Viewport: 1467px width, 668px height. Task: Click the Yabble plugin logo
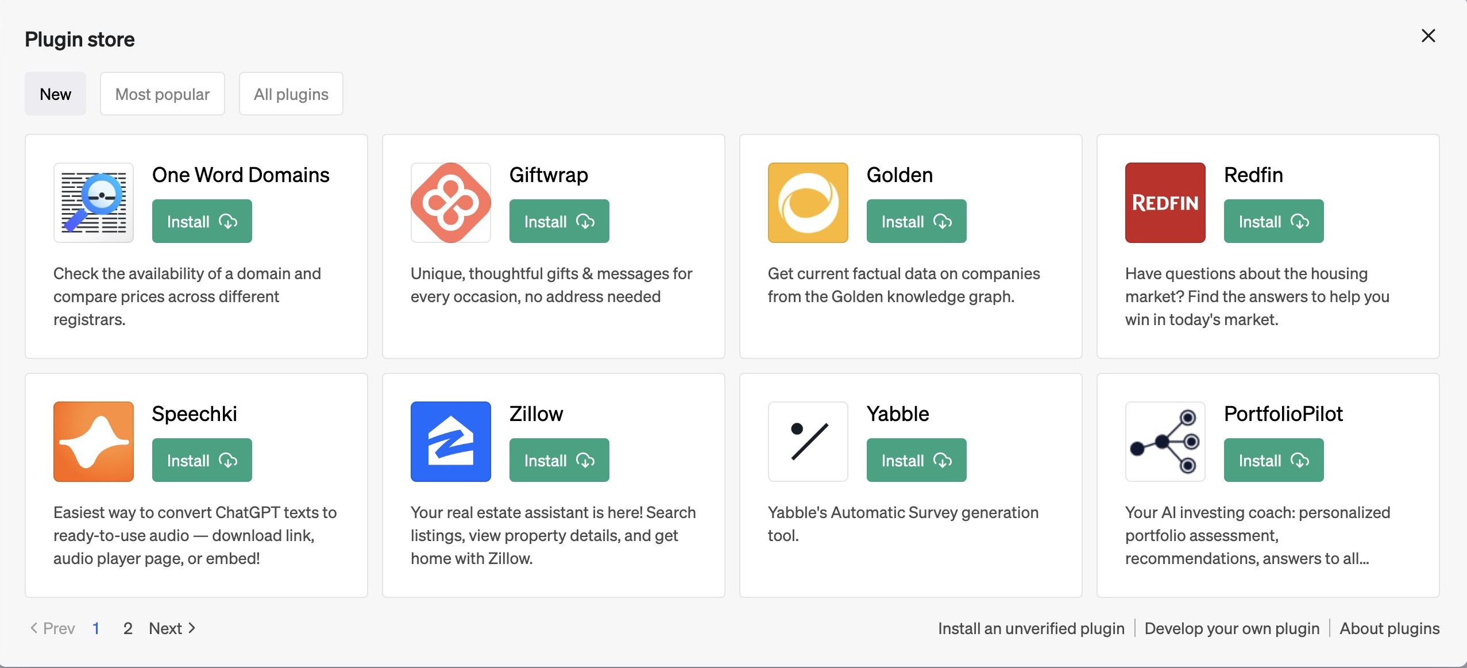(808, 442)
